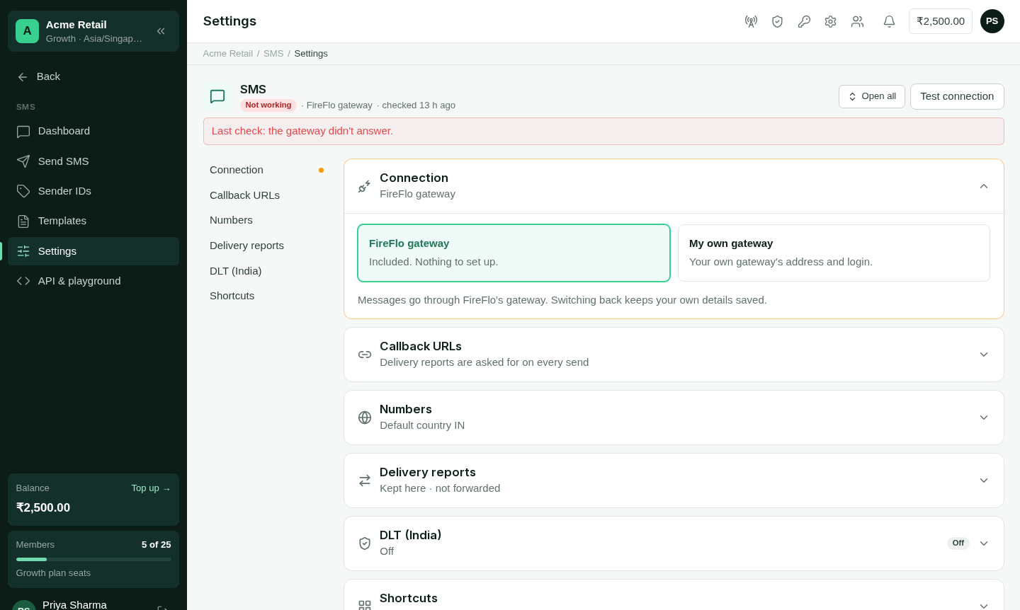
Task: Jump to Connection section in side list
Action: coord(266,170)
